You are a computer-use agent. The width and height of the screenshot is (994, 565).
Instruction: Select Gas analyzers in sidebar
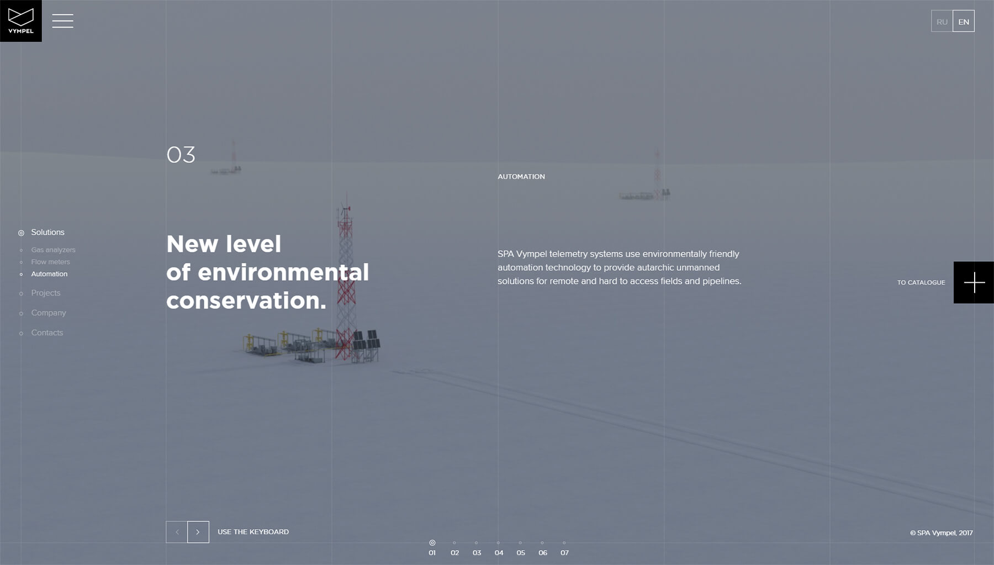(x=53, y=250)
